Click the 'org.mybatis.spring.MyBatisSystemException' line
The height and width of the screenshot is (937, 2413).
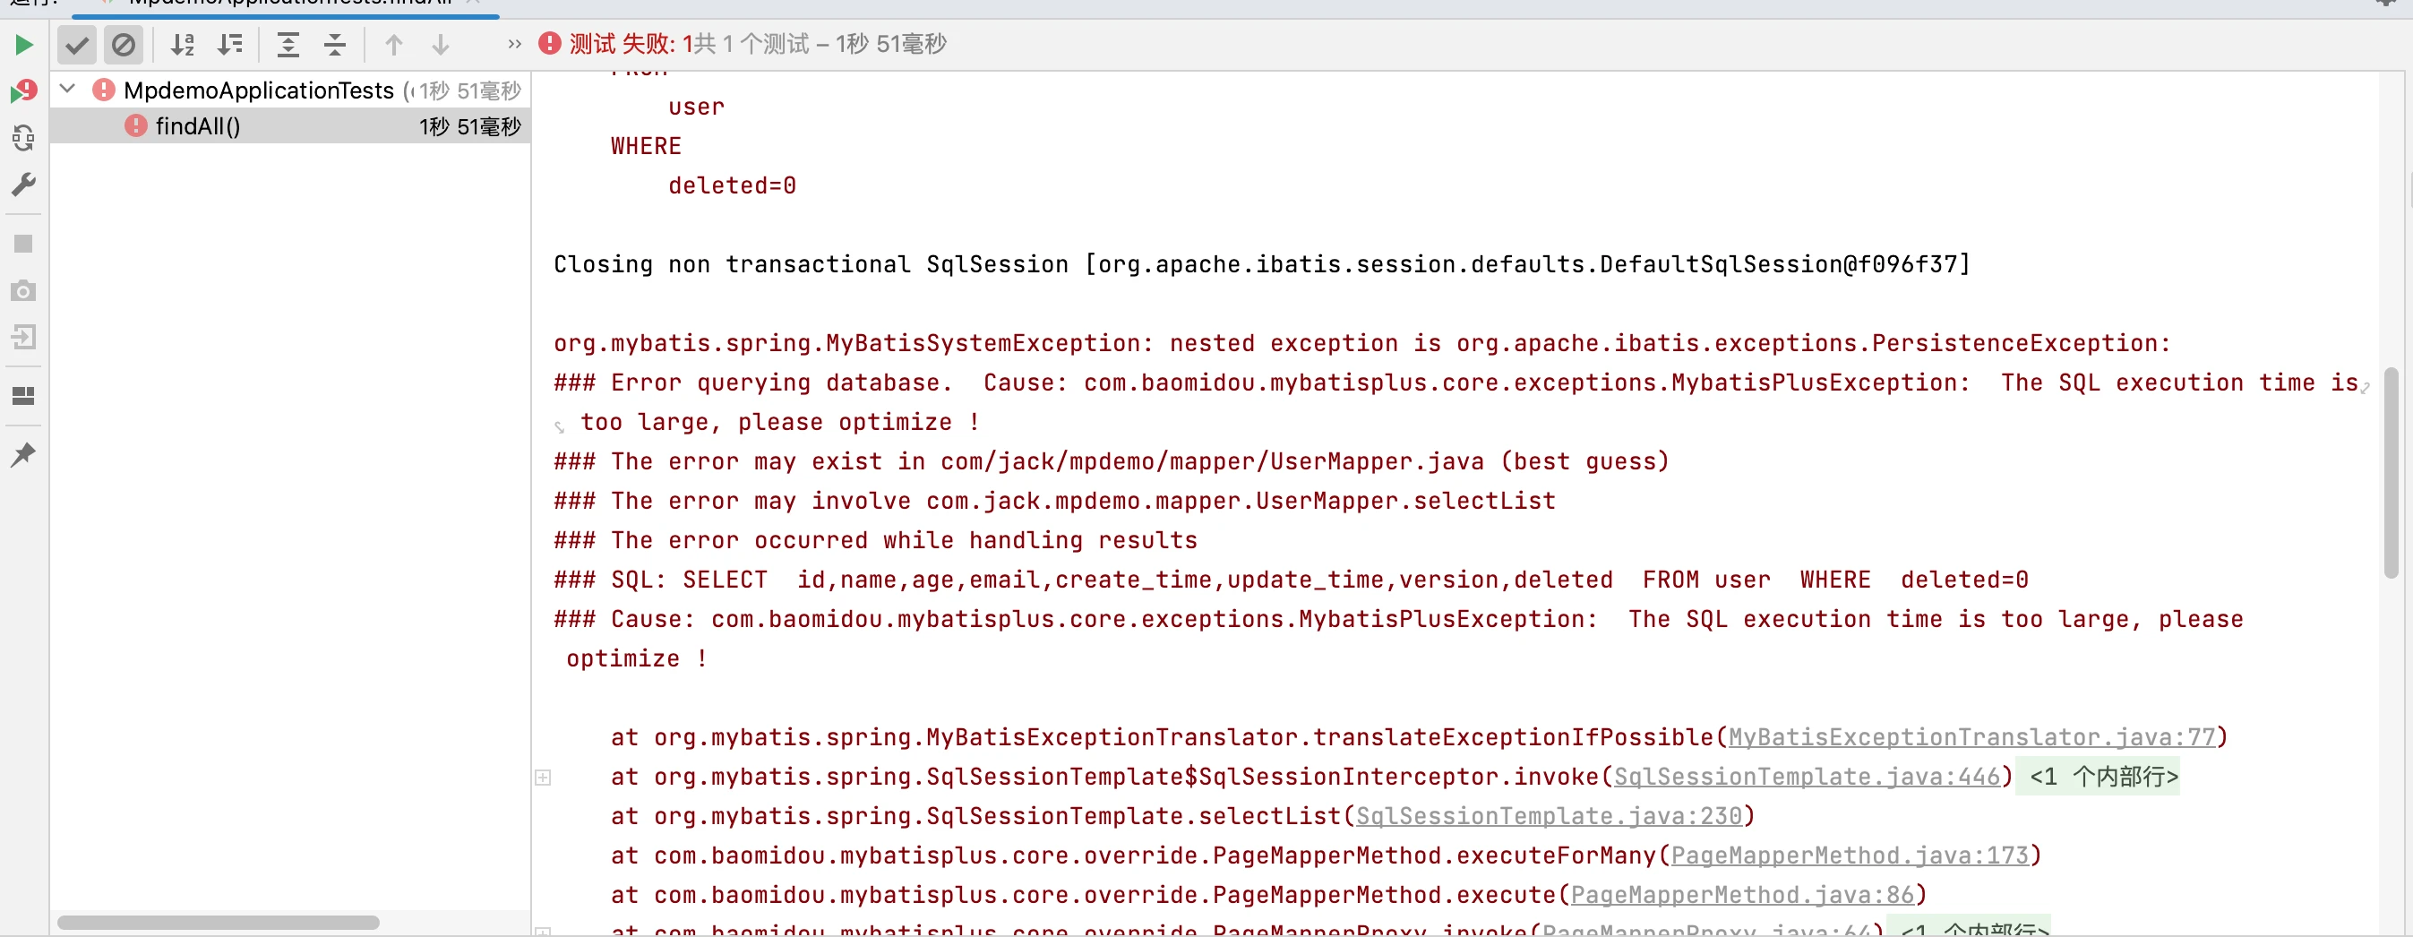point(1362,343)
